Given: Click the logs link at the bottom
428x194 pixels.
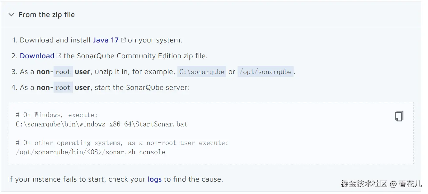Looking at the screenshot, I should pyautogui.click(x=155, y=179).
